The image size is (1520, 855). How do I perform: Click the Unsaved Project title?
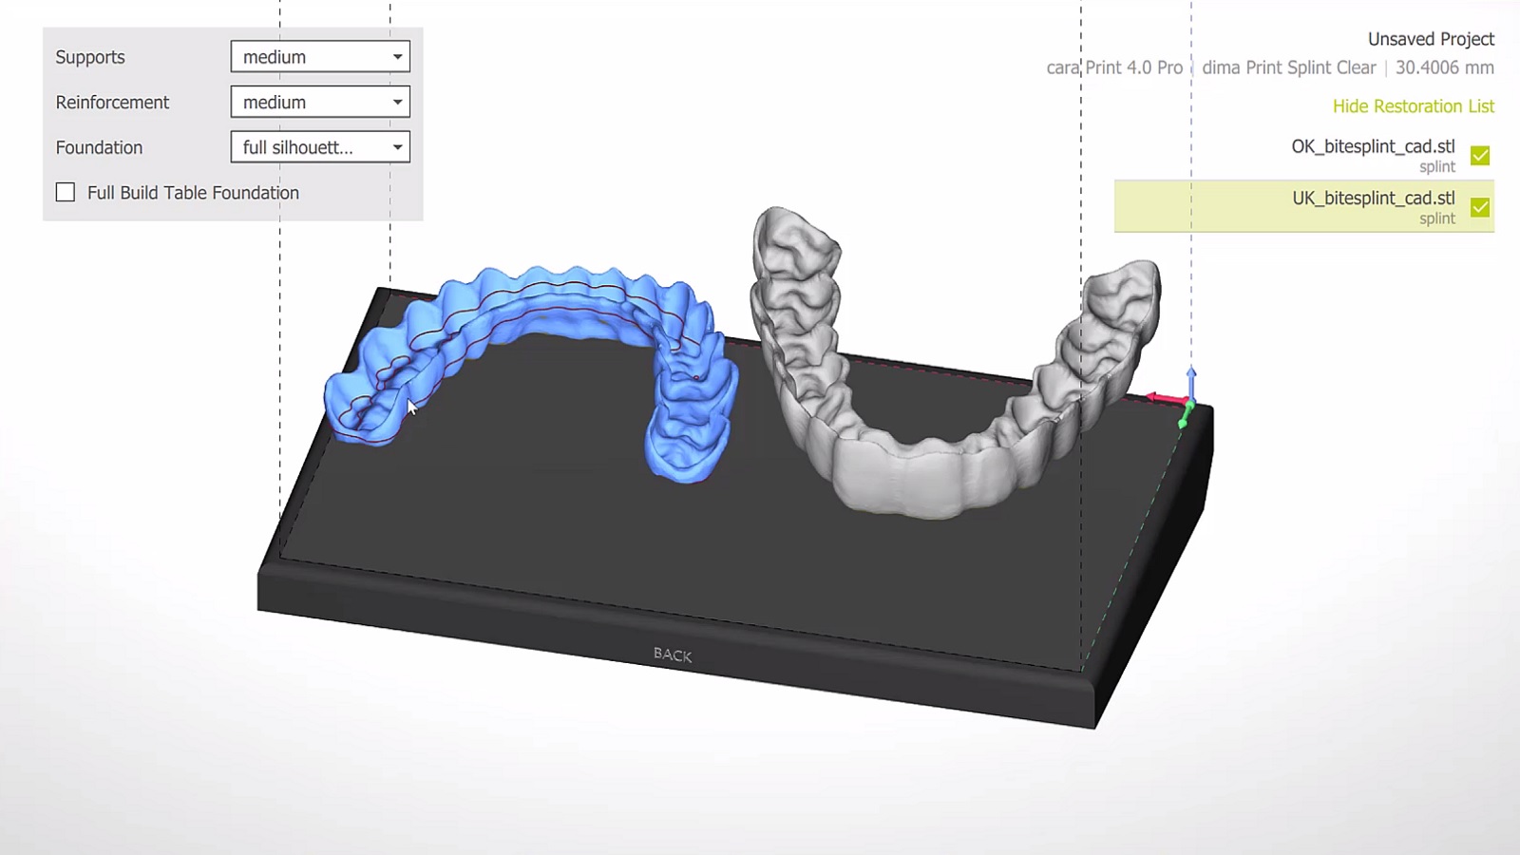pos(1430,39)
